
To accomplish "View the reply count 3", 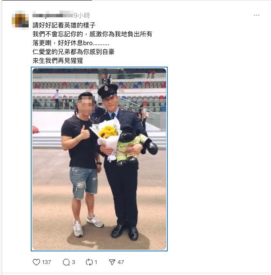I will click(73, 262).
